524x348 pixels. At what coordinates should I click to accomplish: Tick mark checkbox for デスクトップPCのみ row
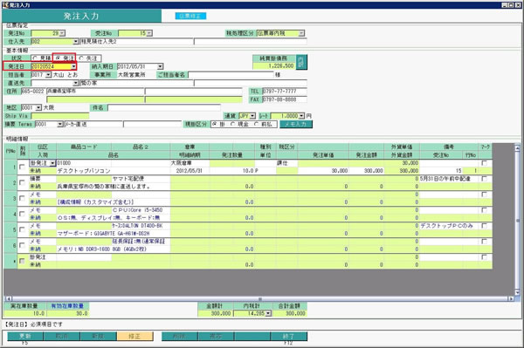click(484, 226)
